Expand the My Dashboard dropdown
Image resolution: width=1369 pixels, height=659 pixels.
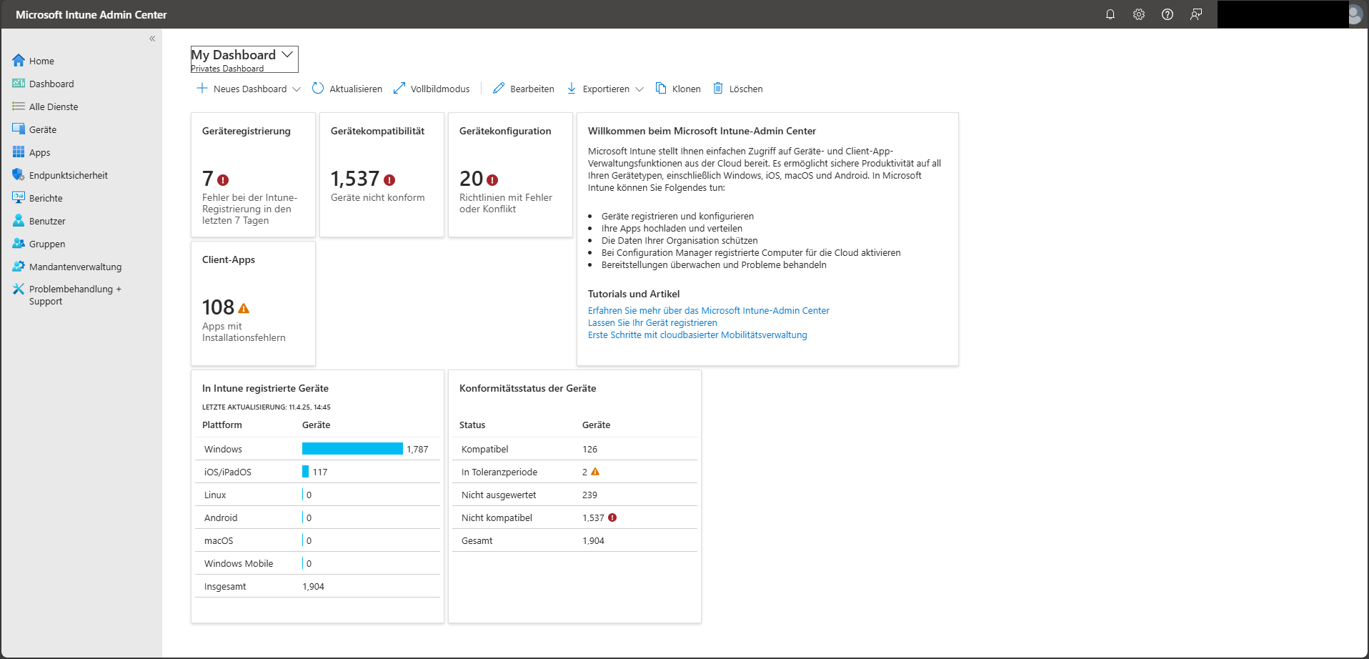point(287,54)
